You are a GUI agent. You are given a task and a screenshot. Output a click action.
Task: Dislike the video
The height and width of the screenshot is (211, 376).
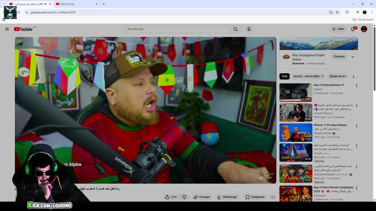[x=184, y=197]
